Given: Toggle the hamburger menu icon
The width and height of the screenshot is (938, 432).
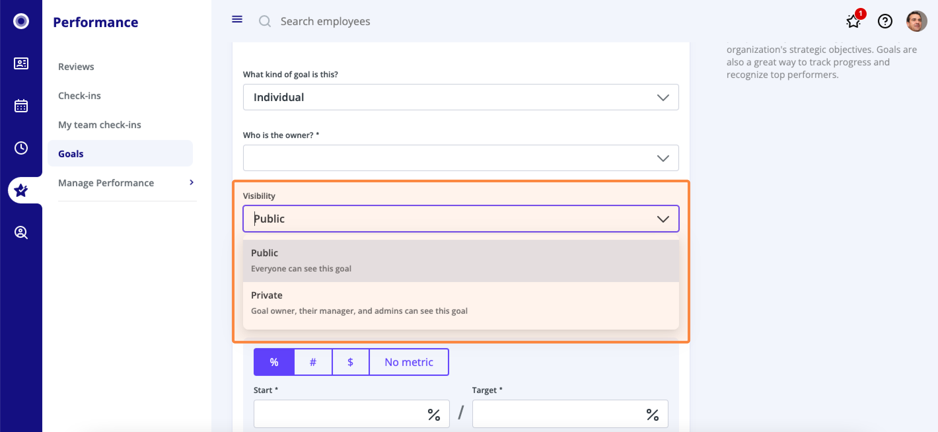Looking at the screenshot, I should tap(237, 19).
